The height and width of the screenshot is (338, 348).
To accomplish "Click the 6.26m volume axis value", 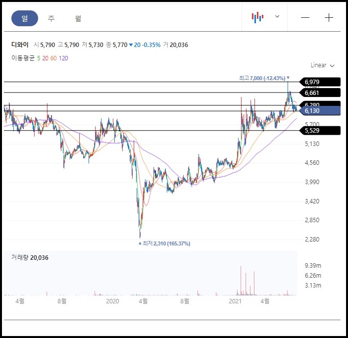I will tap(313, 276).
